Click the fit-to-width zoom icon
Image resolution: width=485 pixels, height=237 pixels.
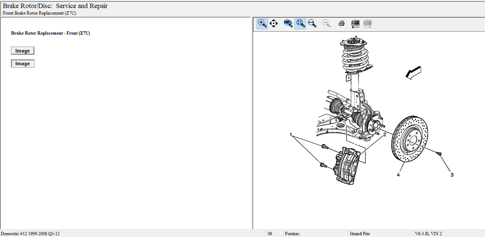312,24
